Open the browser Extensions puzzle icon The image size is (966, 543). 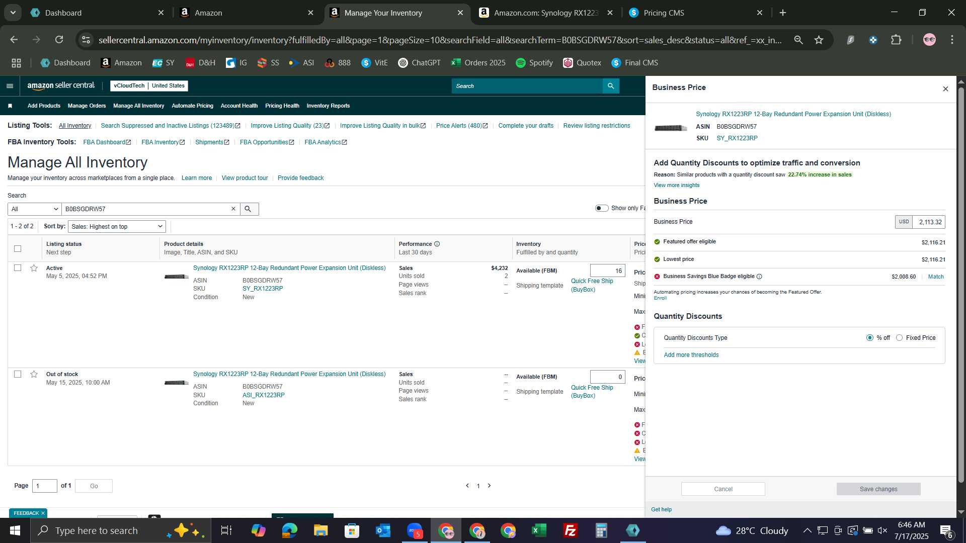coord(896,40)
